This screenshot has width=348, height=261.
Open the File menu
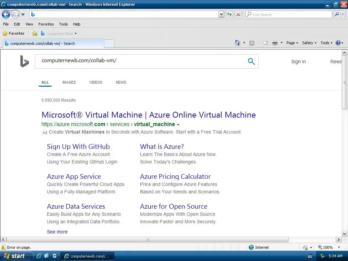(x=6, y=24)
